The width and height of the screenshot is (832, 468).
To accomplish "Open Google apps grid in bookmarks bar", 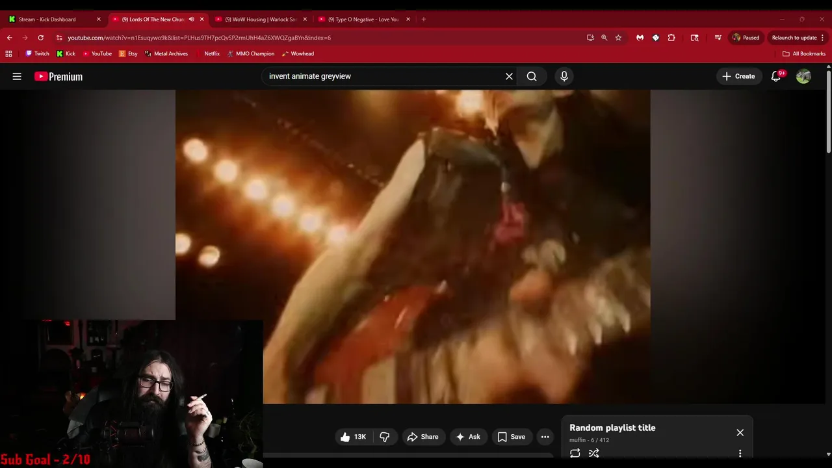I will tap(9, 54).
